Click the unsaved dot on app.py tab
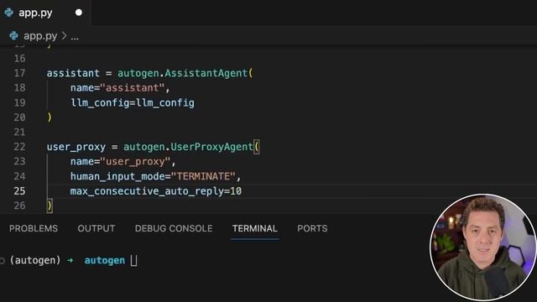The image size is (537, 302). [x=79, y=13]
